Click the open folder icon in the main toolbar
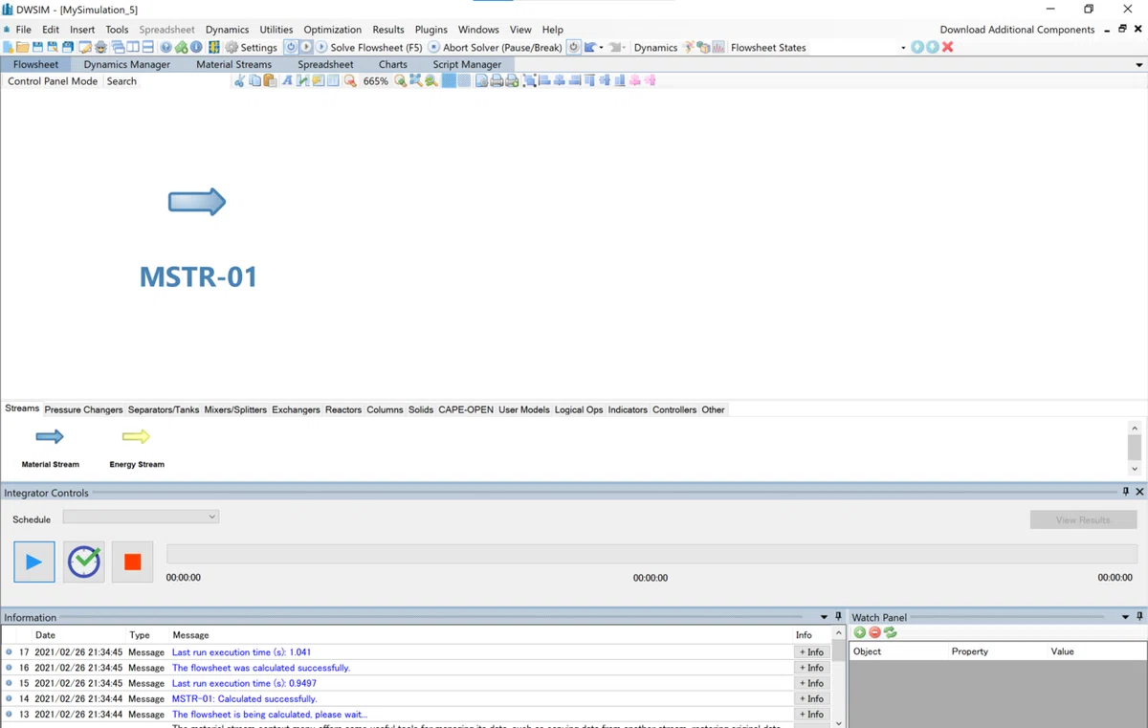 click(22, 47)
